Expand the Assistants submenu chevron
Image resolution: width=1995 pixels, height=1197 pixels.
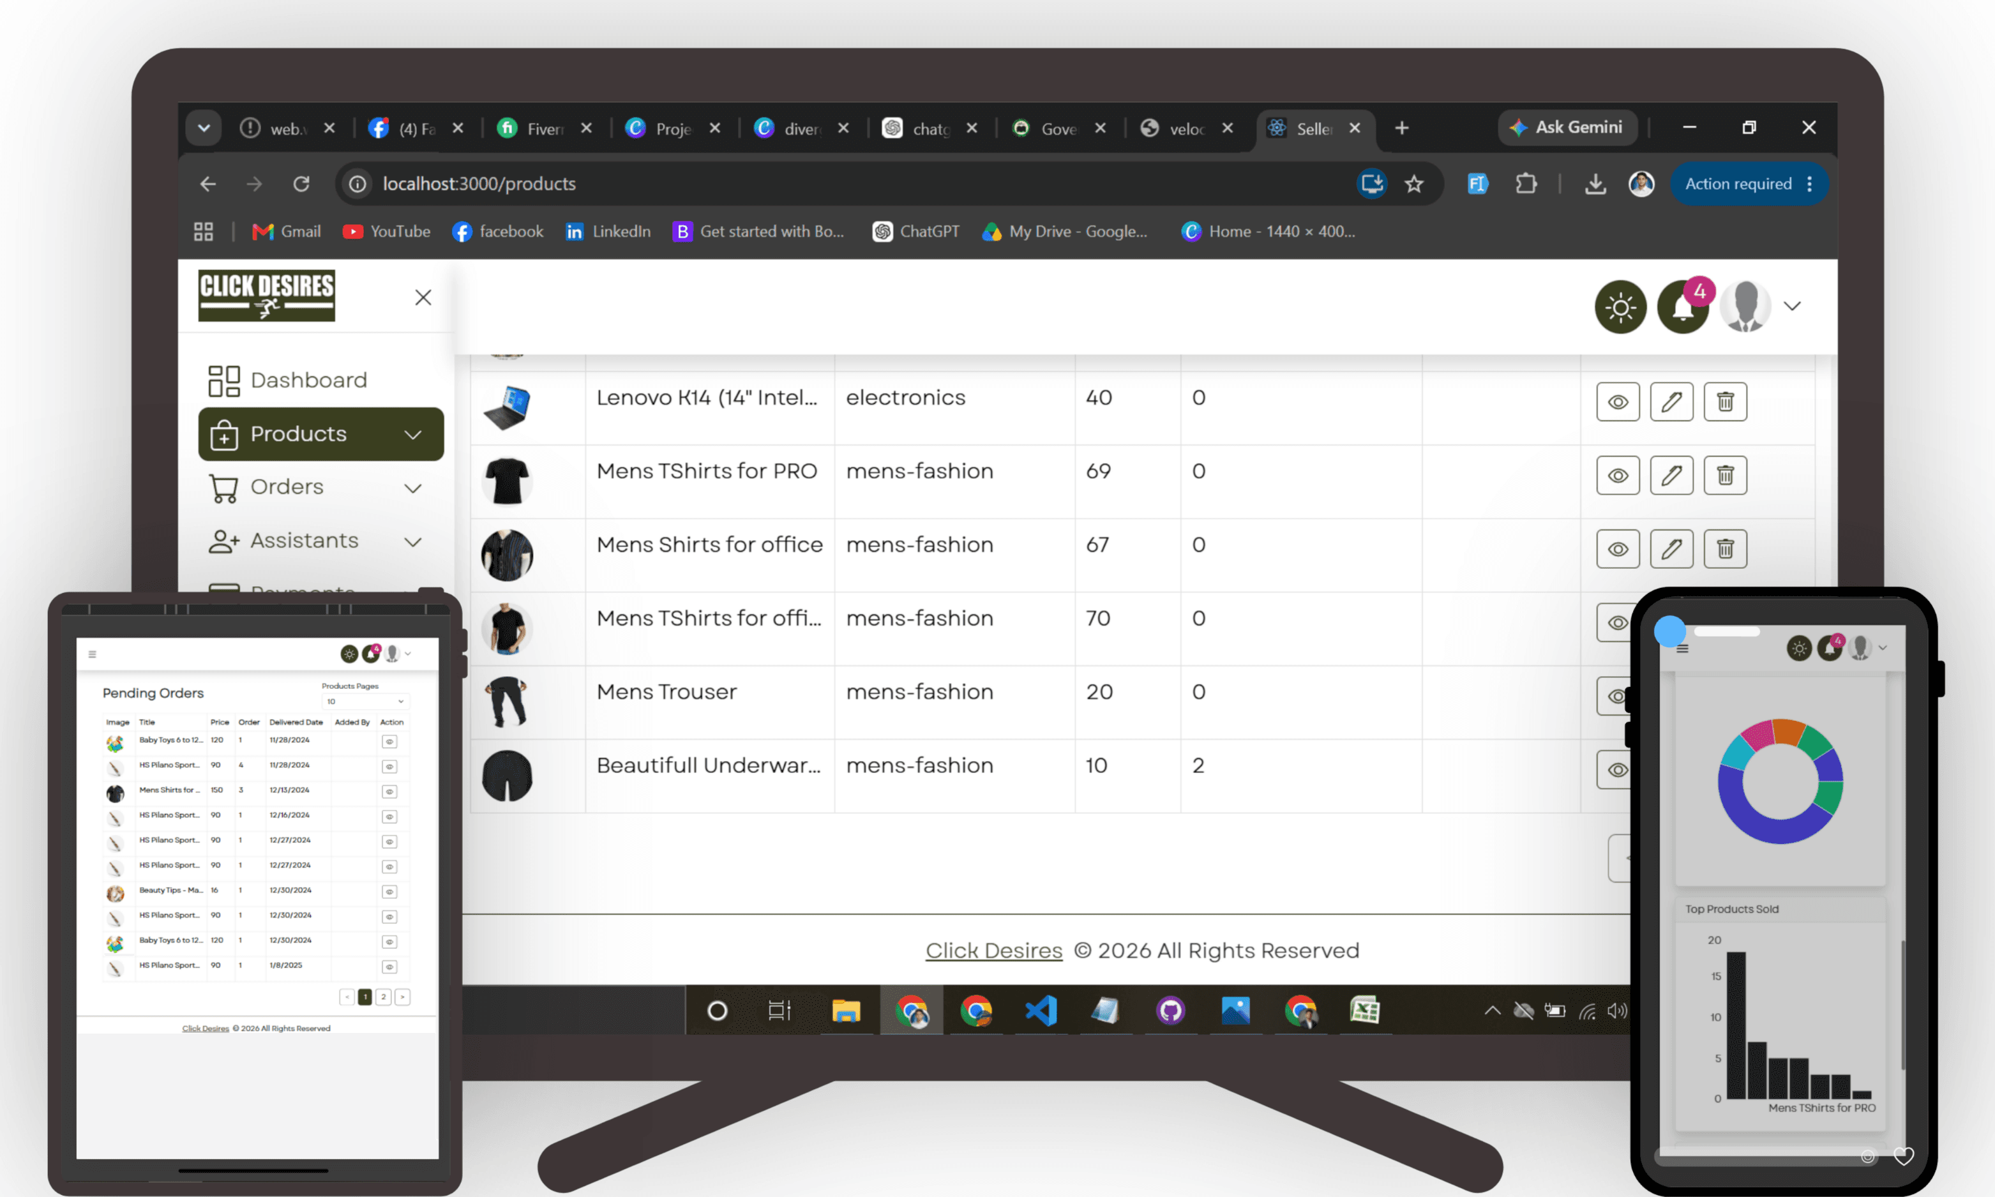click(x=413, y=542)
